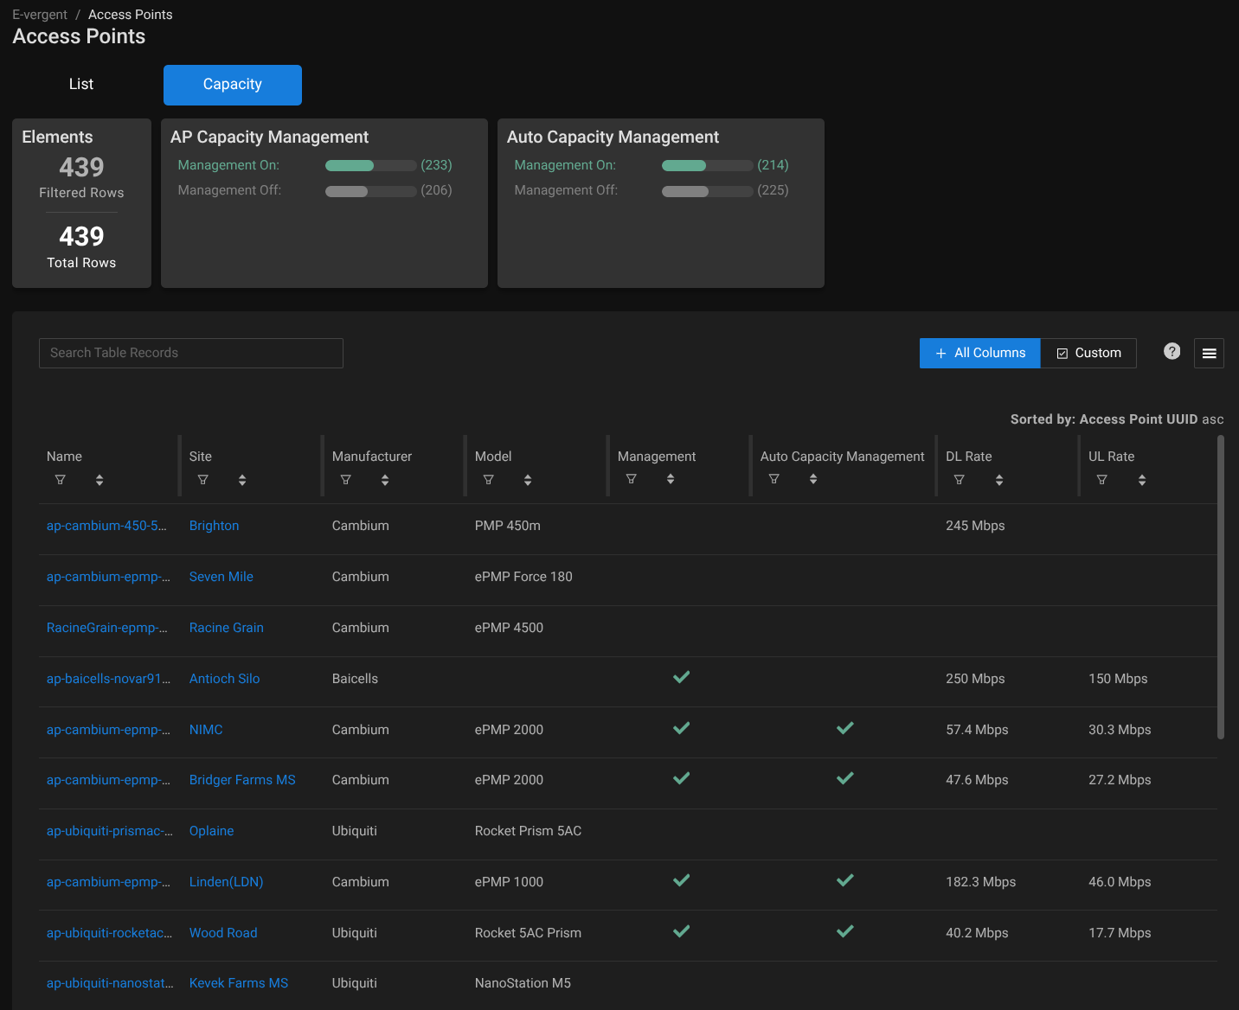The image size is (1239, 1010).
Task: Click the Model column filter icon
Action: click(x=489, y=480)
